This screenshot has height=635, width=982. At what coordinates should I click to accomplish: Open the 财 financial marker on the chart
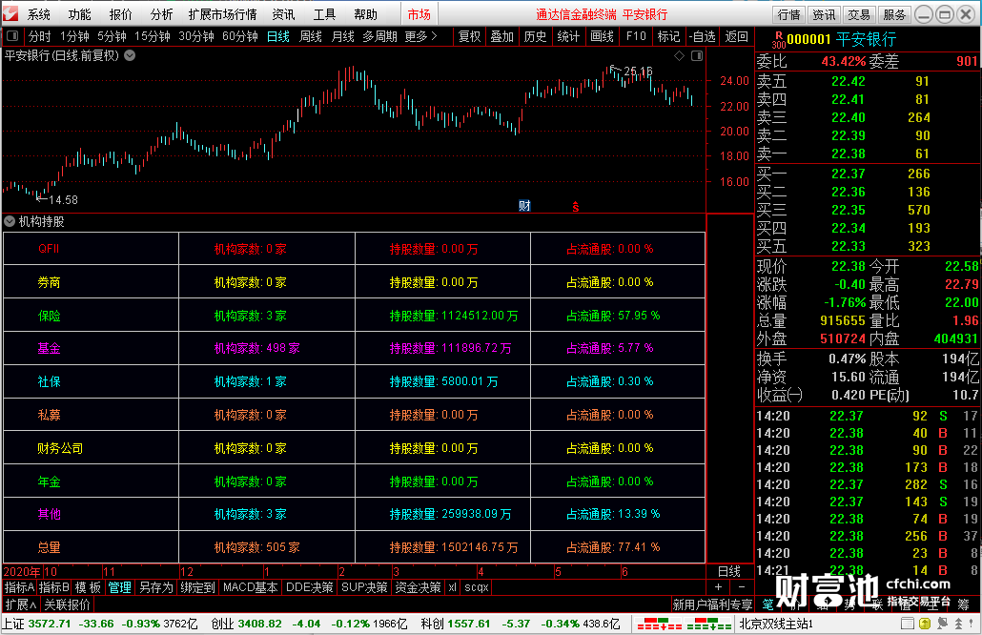[524, 206]
